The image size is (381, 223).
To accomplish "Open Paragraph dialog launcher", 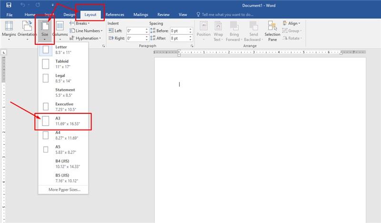I will pos(192,46).
